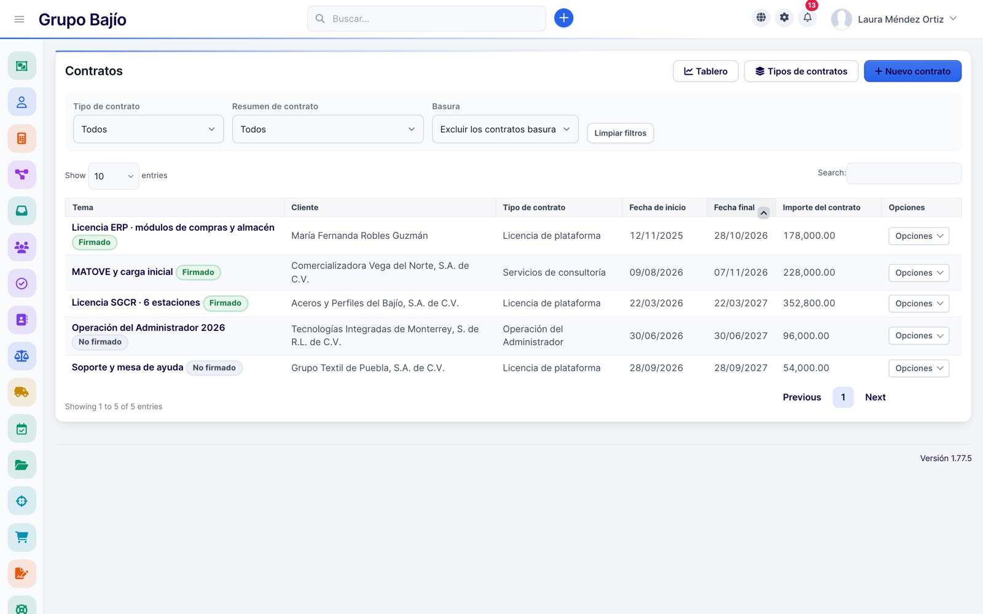Image resolution: width=983 pixels, height=614 pixels.
Task: Open Tipos de contratos button
Action: (801, 71)
